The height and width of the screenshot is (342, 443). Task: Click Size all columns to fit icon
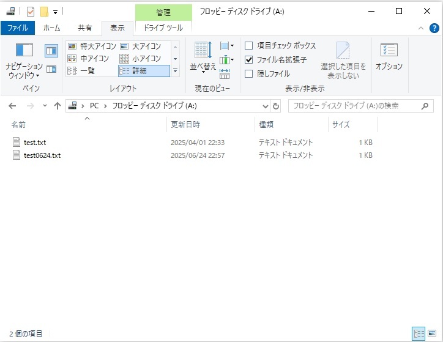(225, 73)
